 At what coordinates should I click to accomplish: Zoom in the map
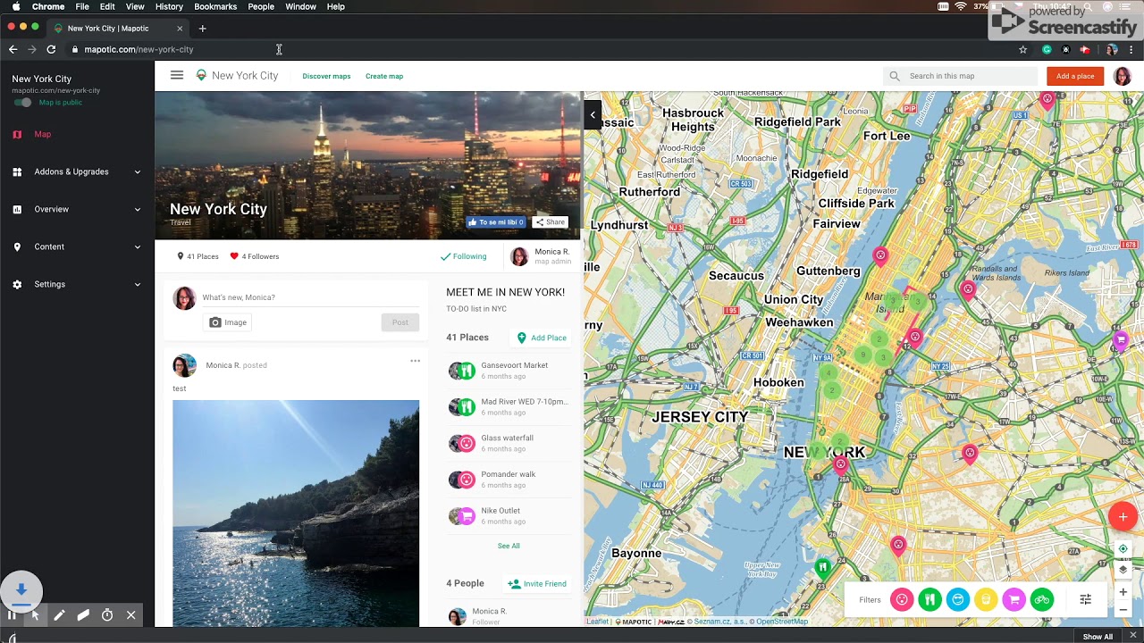pos(1123,592)
